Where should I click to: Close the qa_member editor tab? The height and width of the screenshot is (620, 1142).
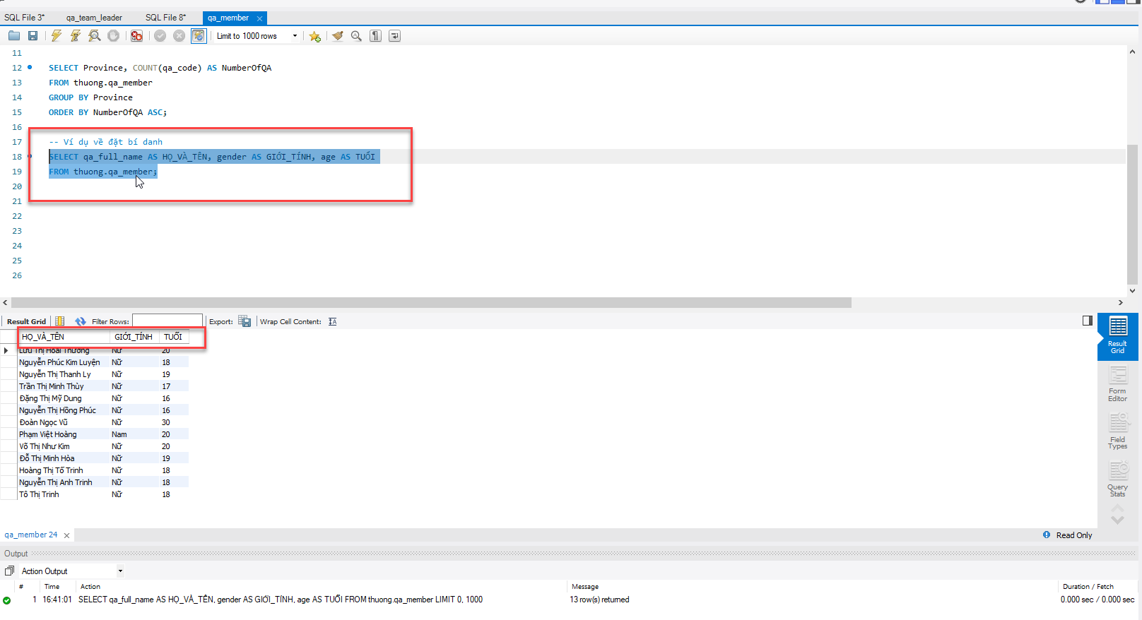pyautogui.click(x=260, y=18)
